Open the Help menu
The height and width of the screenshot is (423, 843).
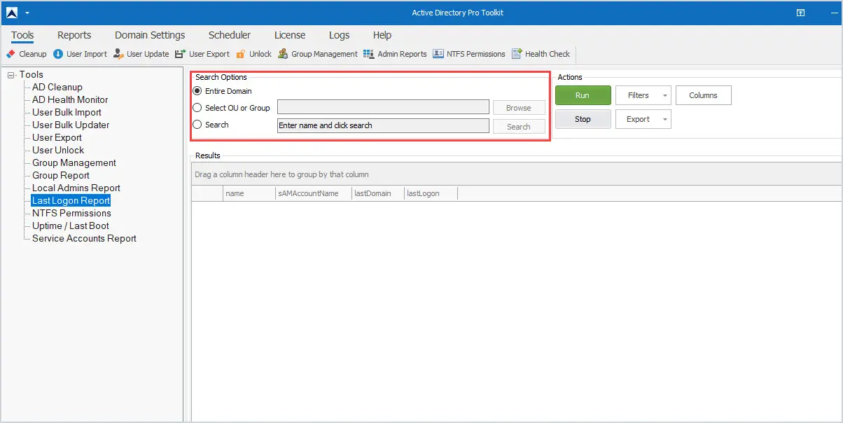[x=382, y=35]
